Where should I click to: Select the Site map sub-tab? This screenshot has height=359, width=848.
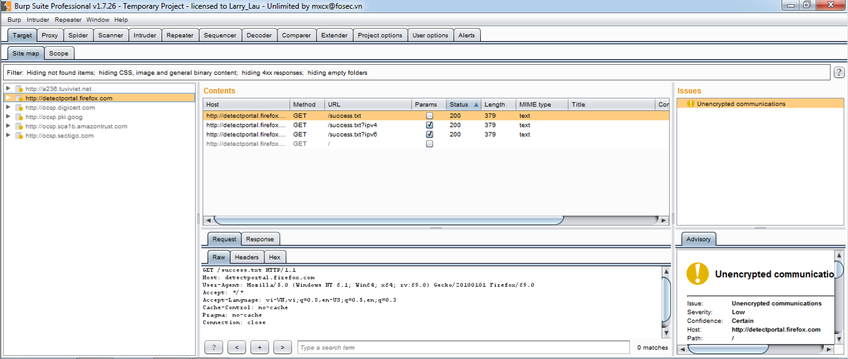point(26,54)
